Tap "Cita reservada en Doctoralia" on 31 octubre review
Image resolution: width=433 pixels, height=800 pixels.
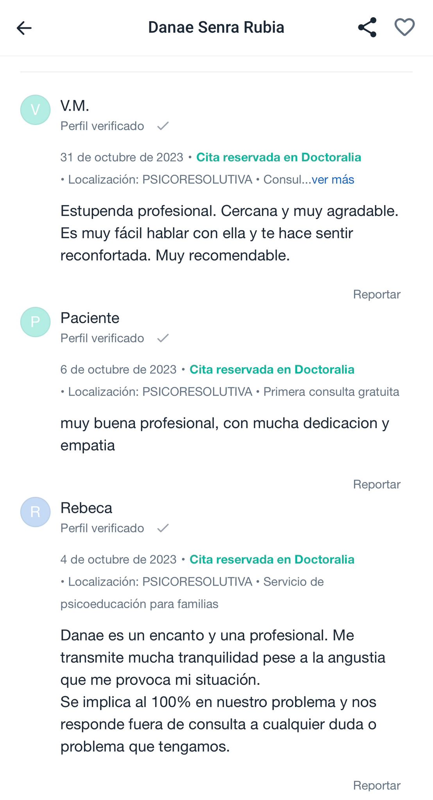pos(278,157)
